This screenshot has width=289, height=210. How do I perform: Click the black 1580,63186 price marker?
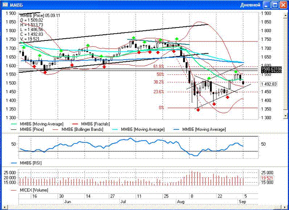click(272, 69)
